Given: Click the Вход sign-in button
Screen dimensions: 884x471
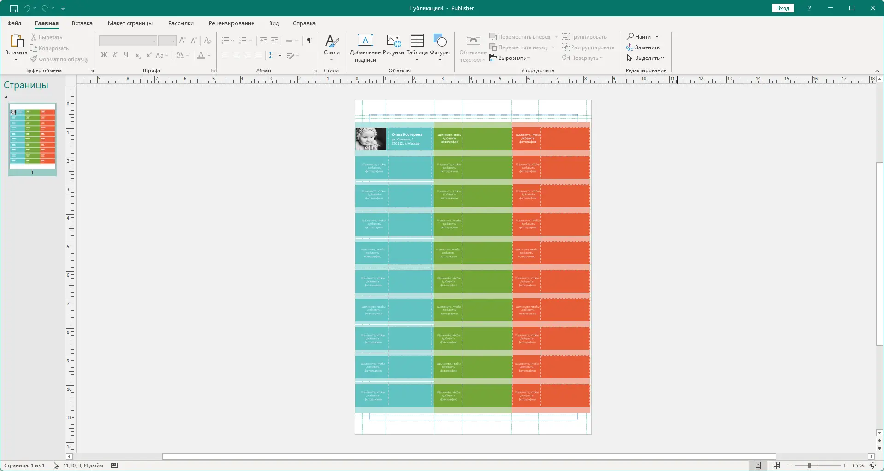Looking at the screenshot, I should pyautogui.click(x=783, y=8).
